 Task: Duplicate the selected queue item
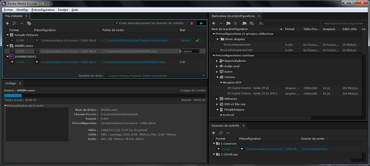tap(29, 23)
